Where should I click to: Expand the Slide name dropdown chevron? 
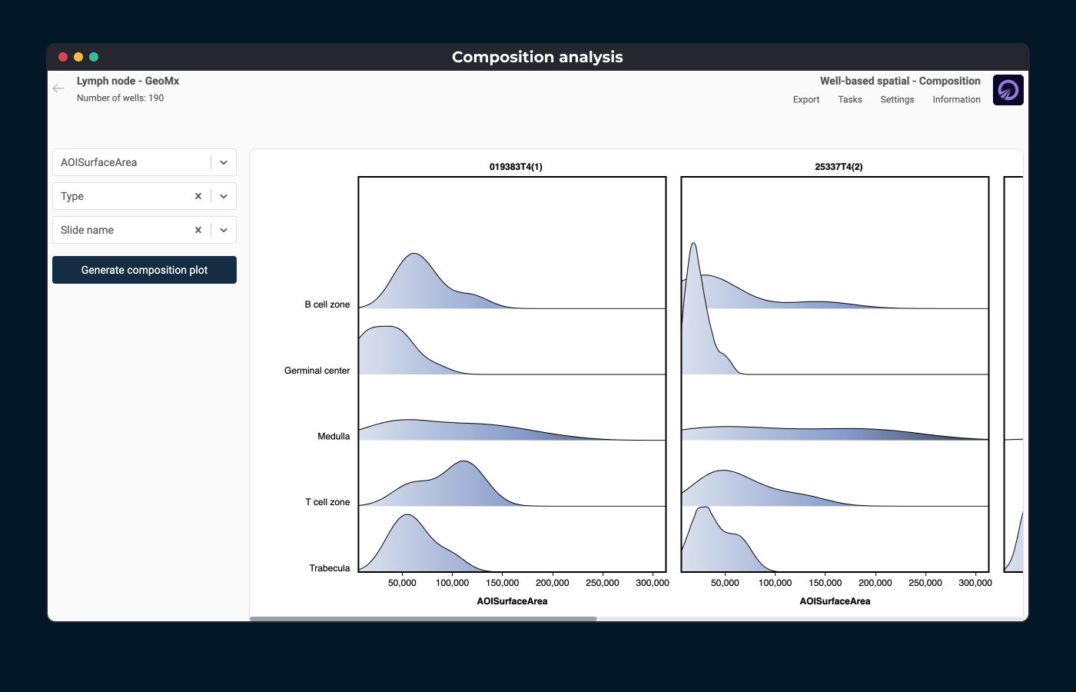point(224,230)
